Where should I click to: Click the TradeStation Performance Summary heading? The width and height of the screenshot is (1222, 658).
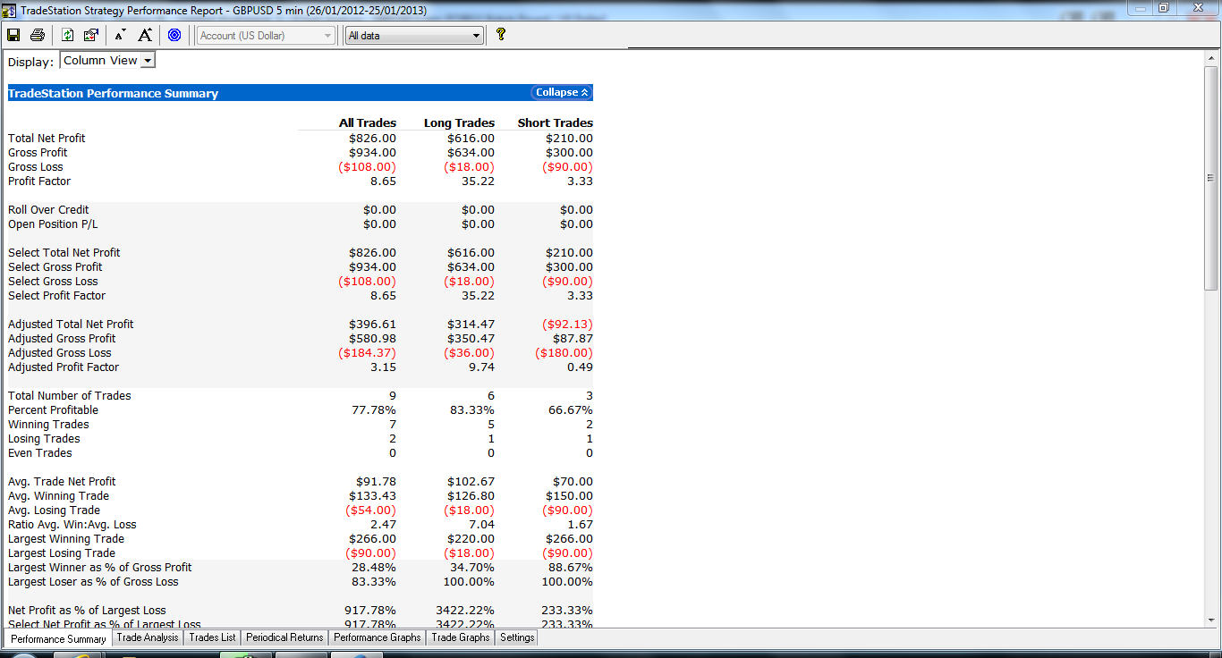pos(113,93)
